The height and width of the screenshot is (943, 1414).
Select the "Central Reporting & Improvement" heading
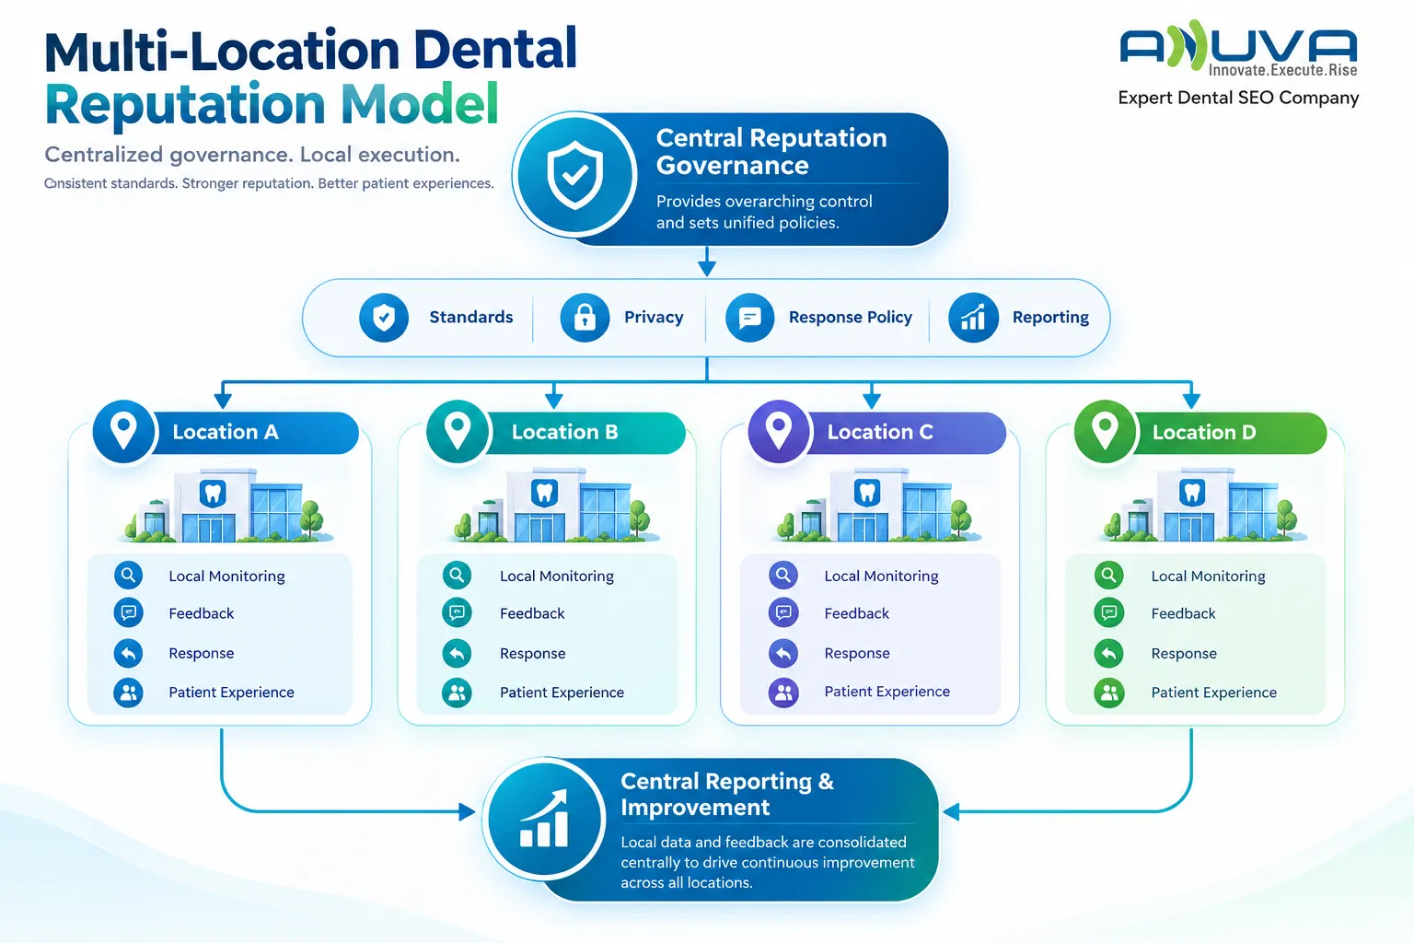pos(727,794)
